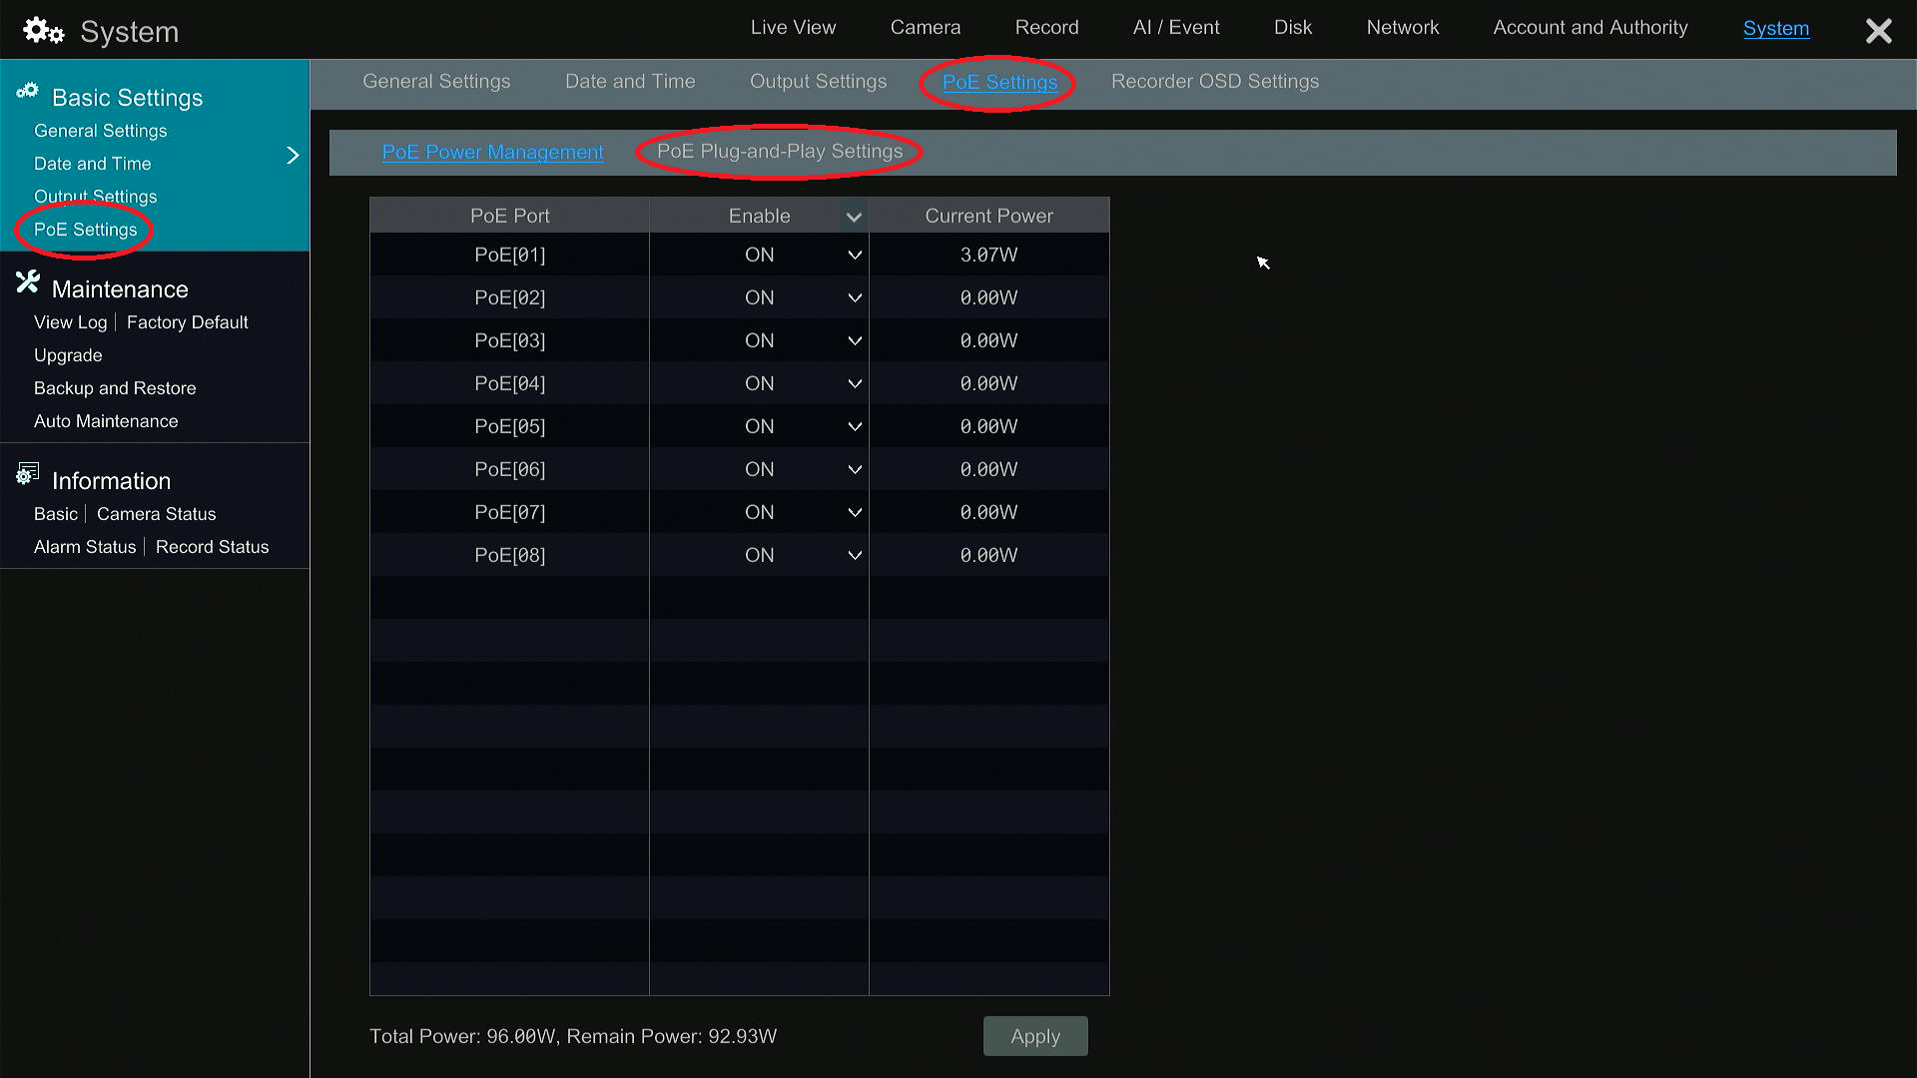Click the Information panel icon in sidebar
Image resolution: width=1917 pixels, height=1078 pixels.
pyautogui.click(x=27, y=473)
